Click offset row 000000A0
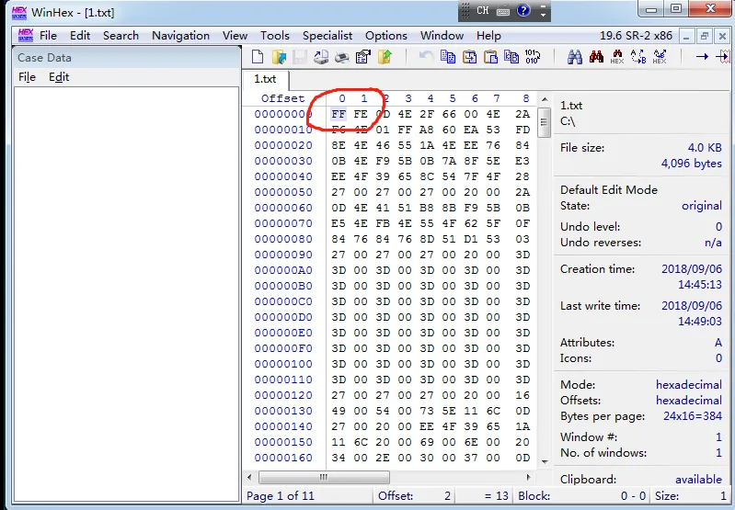 [283, 270]
